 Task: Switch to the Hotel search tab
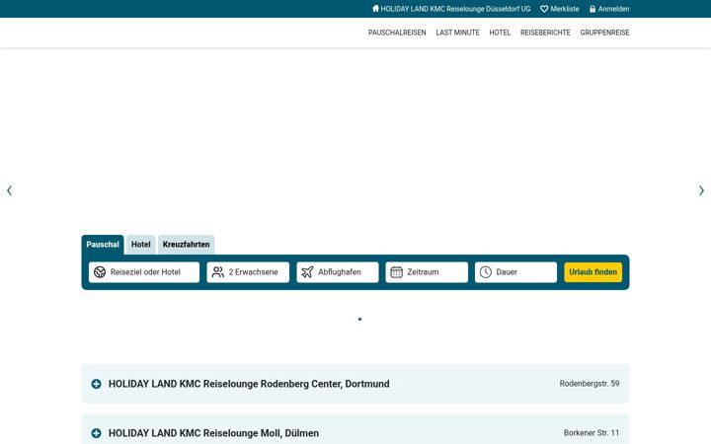(140, 245)
